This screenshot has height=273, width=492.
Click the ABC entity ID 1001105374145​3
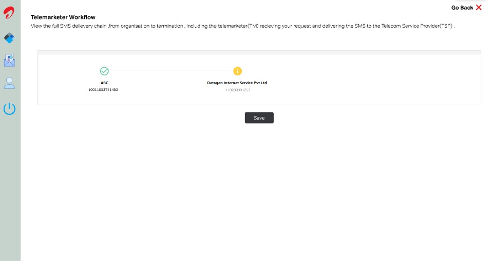tap(103, 90)
